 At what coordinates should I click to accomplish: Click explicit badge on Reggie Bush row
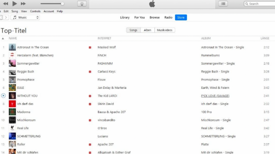(90, 72)
